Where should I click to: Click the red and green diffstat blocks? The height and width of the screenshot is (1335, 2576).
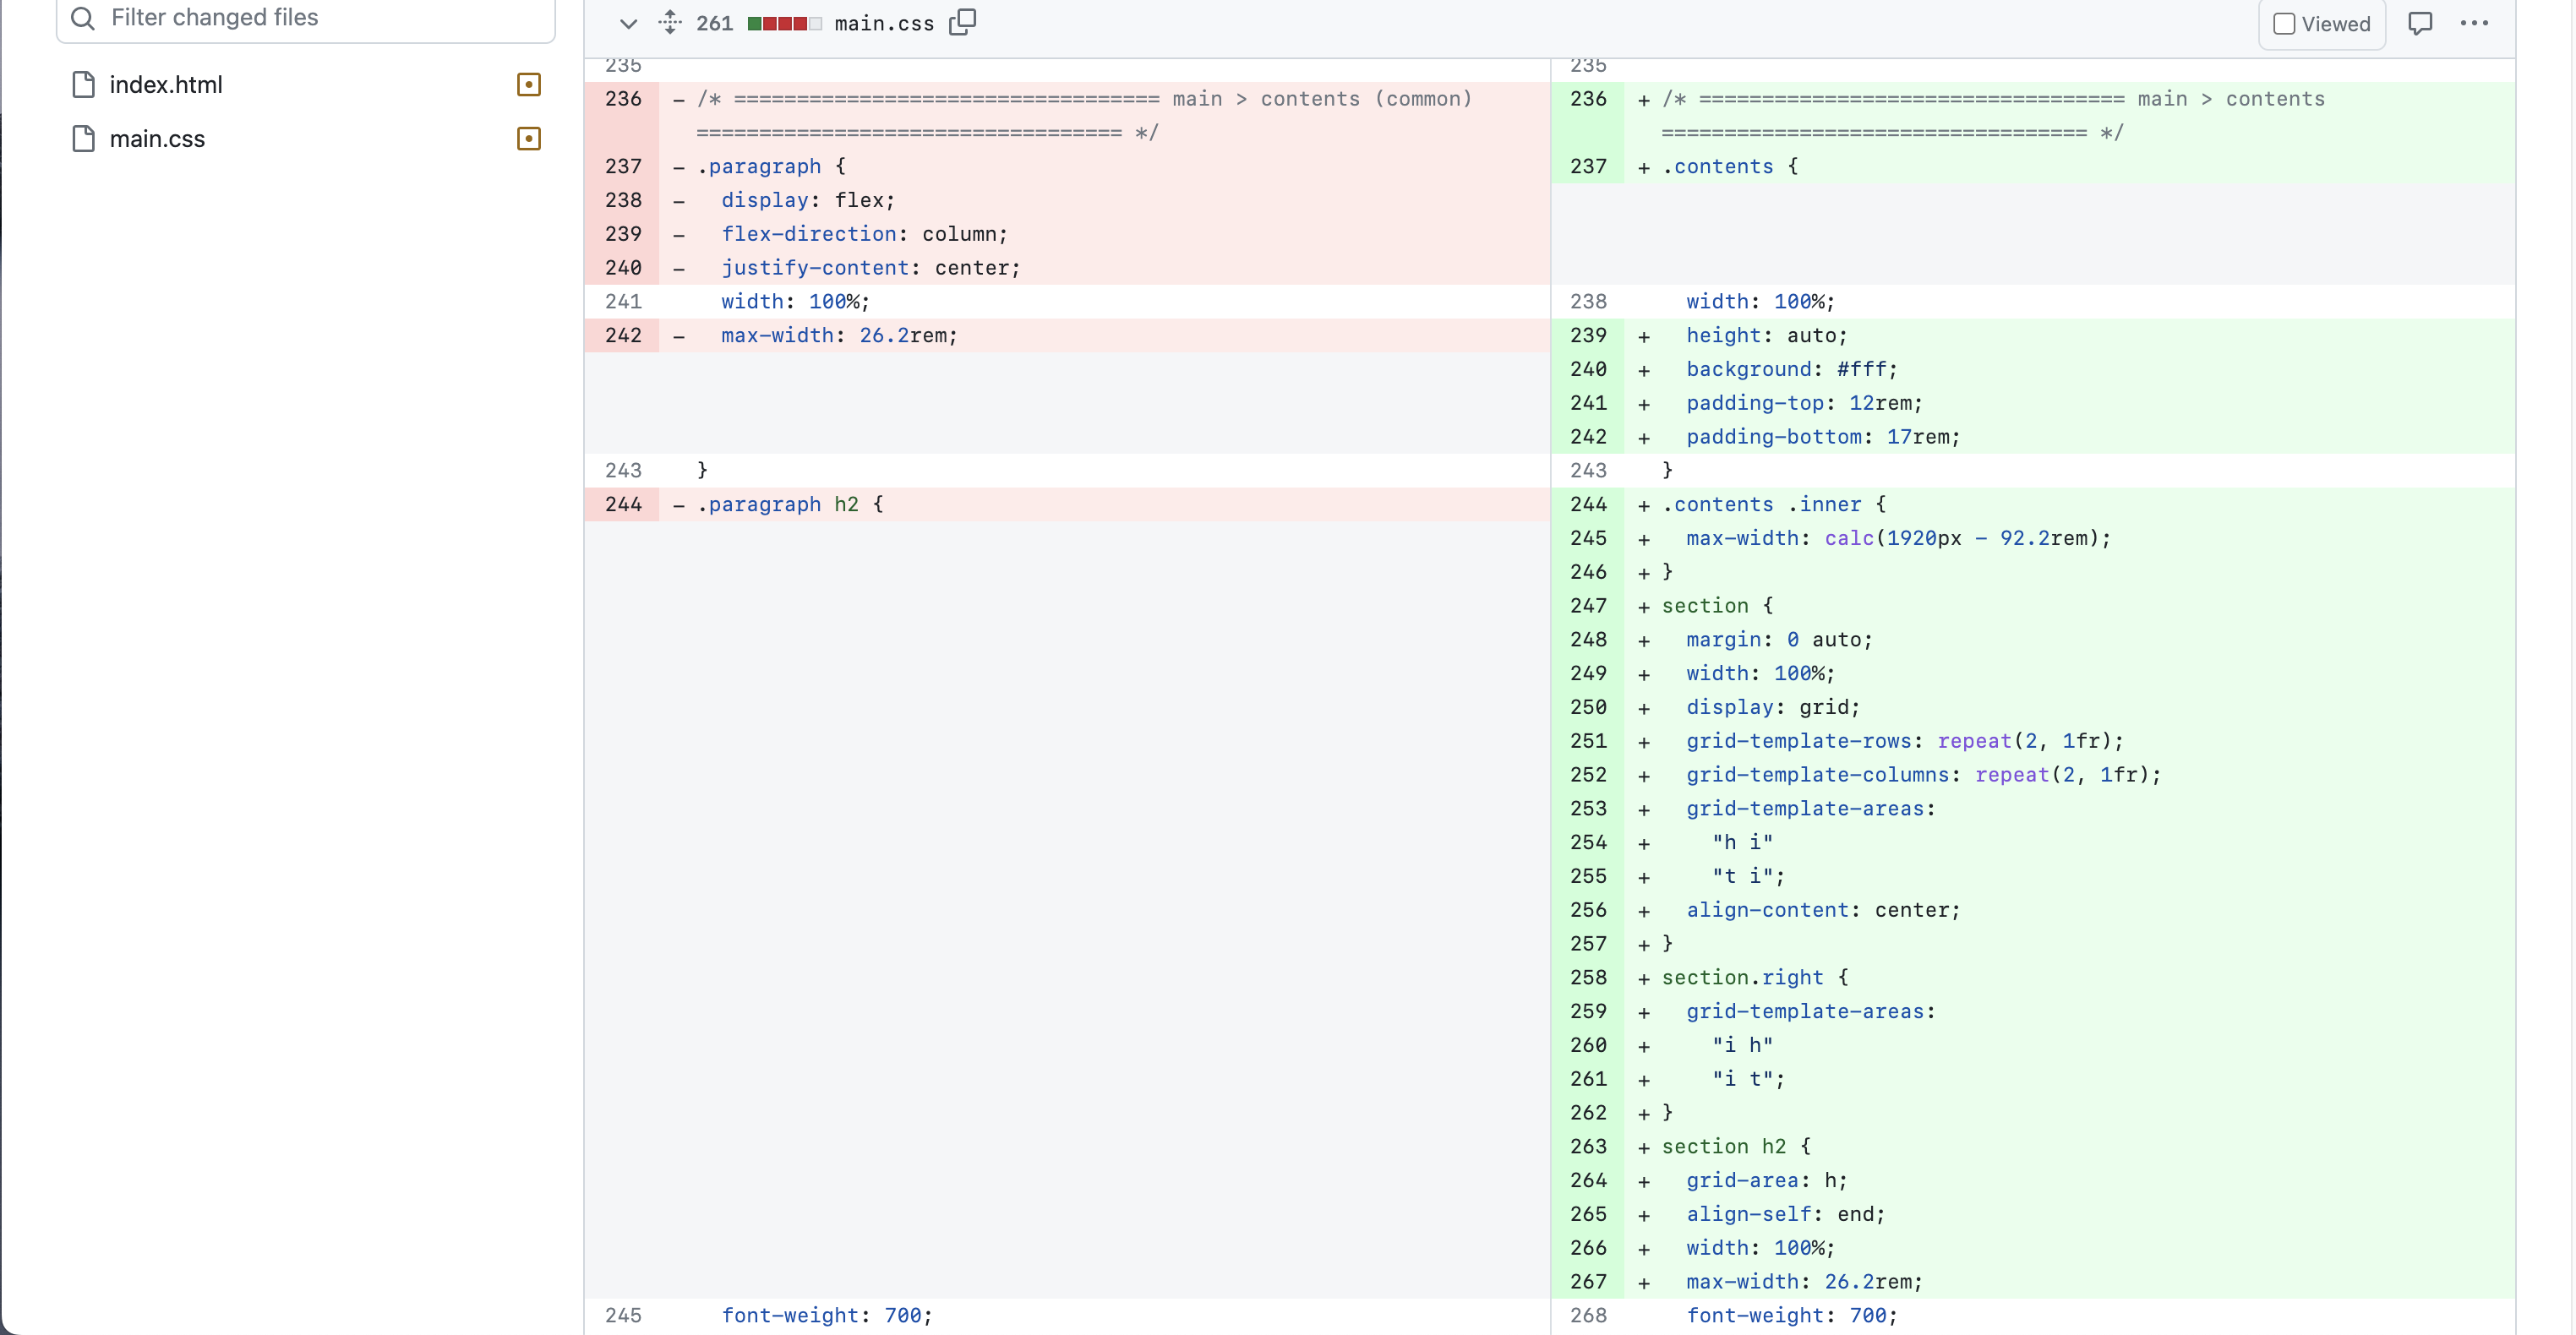(784, 23)
